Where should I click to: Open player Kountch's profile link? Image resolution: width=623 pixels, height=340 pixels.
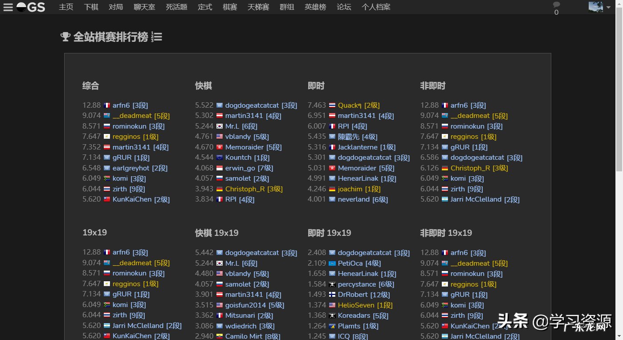(248, 158)
